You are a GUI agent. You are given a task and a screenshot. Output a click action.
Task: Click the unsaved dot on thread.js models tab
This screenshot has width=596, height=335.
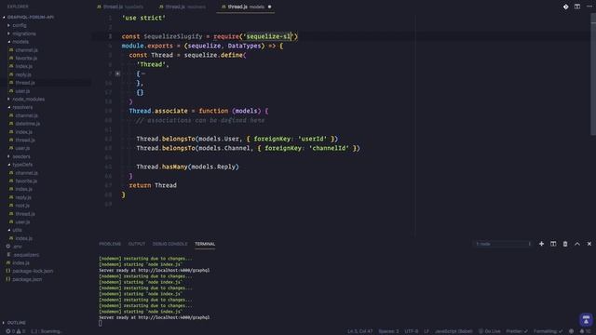point(269,7)
